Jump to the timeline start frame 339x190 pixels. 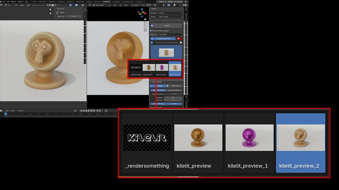(x=81, y=111)
